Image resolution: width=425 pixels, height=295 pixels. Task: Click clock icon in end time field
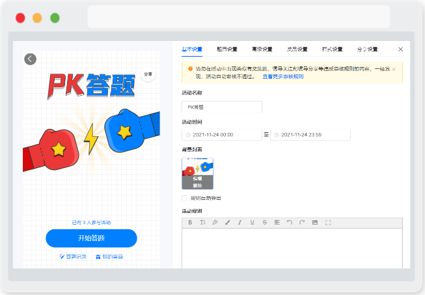click(x=277, y=135)
